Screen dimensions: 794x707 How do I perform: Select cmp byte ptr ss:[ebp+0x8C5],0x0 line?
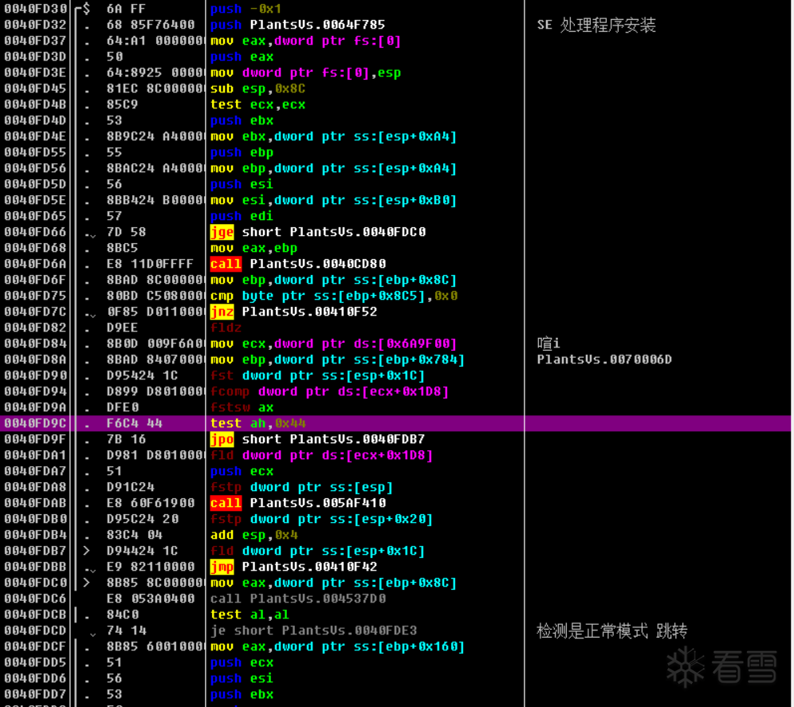334,296
